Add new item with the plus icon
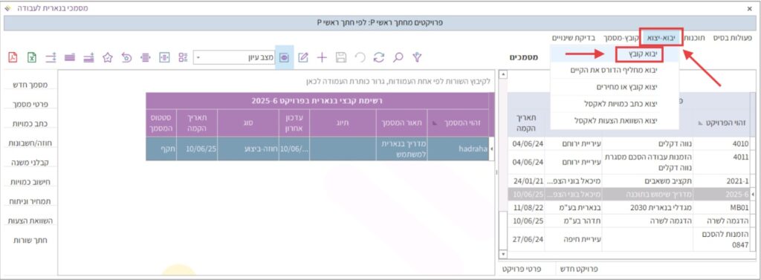The height and width of the screenshot is (280, 761). pos(323,57)
